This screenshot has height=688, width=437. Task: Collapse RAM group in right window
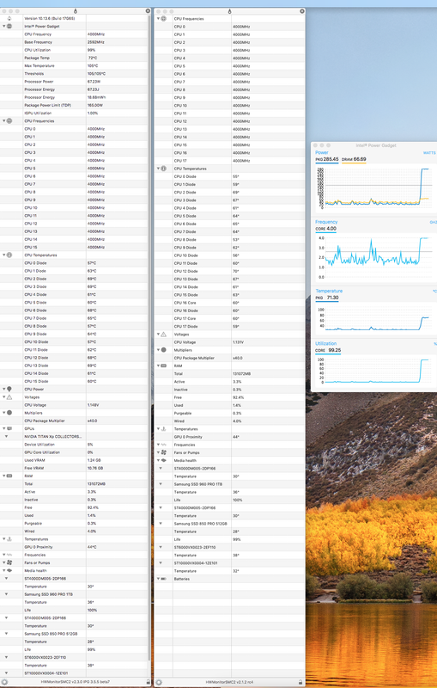coord(158,365)
